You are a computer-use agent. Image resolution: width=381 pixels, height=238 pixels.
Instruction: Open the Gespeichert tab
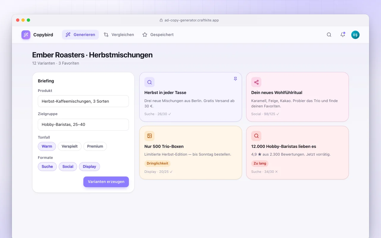pos(158,35)
